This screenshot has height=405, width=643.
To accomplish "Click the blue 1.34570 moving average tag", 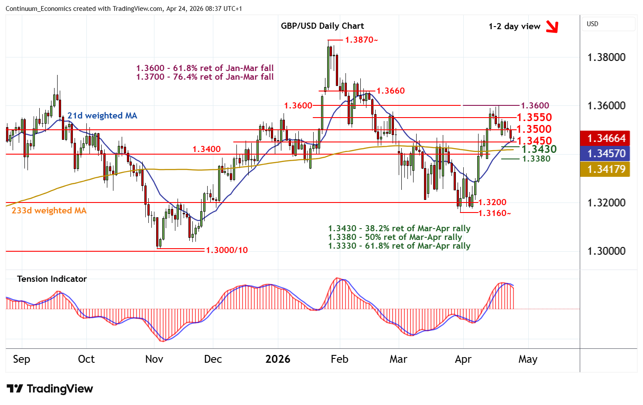I will coord(605,154).
